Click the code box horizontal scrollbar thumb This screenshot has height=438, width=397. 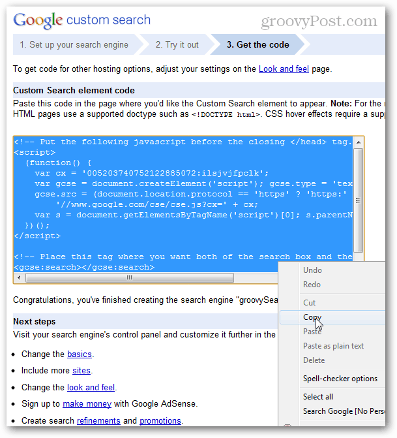130,277
